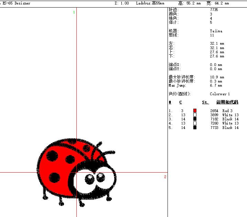247x217 pixels.
Task: Click the red axis marker 2
Action: click(165, 177)
